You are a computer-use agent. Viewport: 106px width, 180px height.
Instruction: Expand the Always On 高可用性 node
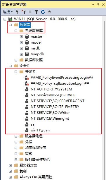tap(10, 177)
